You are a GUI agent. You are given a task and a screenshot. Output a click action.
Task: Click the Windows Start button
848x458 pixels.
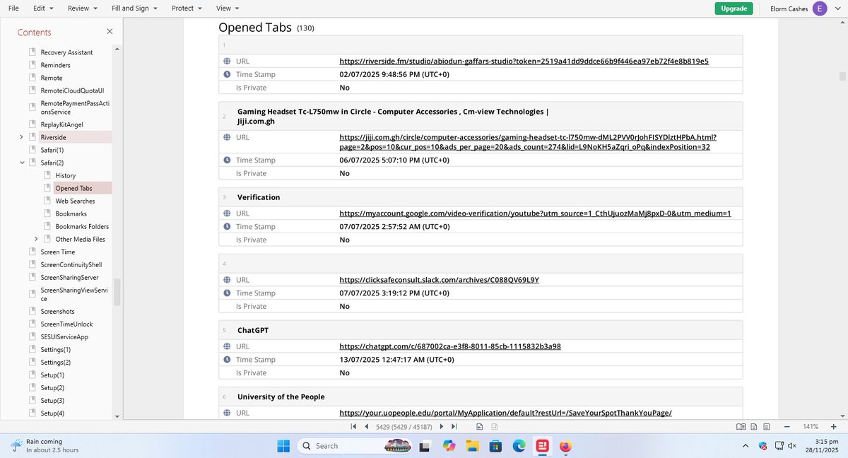coord(283,446)
